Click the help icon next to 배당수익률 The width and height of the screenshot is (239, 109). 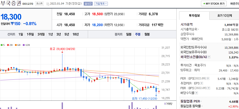[x=197, y=93]
